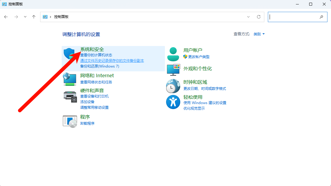Viewport: 331px width, 186px height.
Task: Open 系统和安全 category heading
Action: (92, 49)
